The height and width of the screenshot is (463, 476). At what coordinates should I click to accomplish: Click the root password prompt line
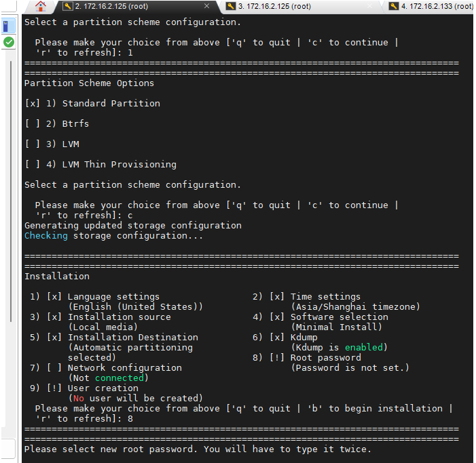click(198, 449)
